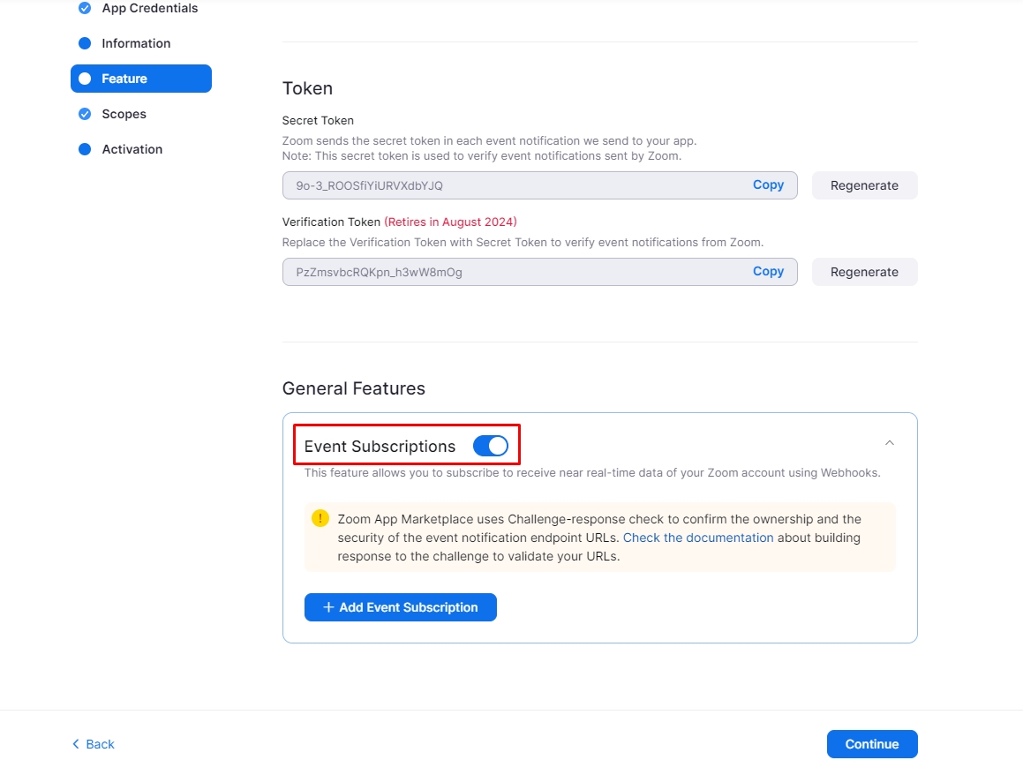Click the Activation step circle icon
This screenshot has height=775, width=1023.
[85, 149]
